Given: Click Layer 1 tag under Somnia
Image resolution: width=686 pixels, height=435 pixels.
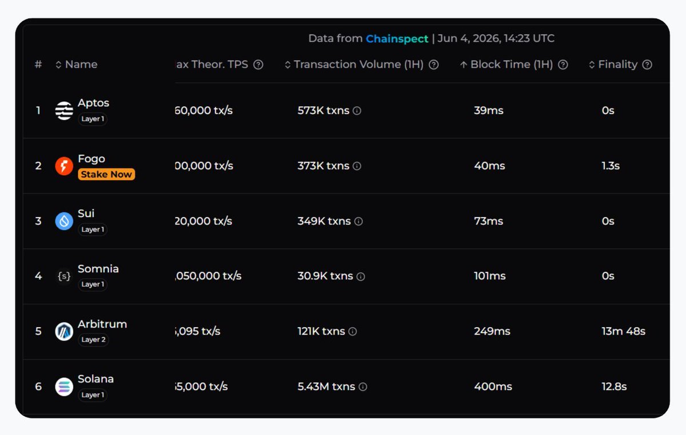Looking at the screenshot, I should 93,284.
